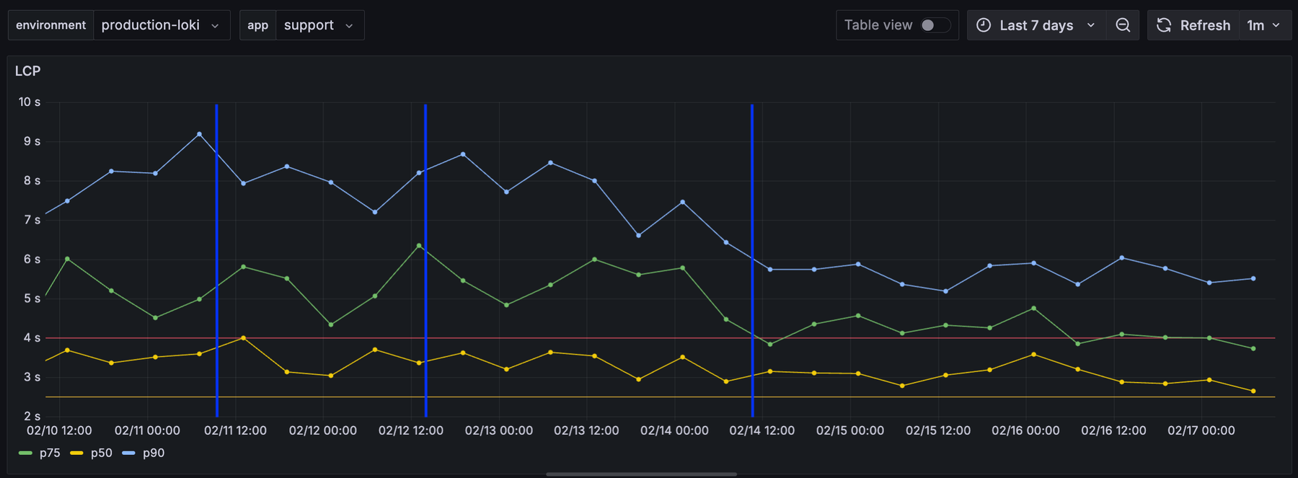This screenshot has height=478, width=1298.
Task: Click the 'Table view' label text
Action: point(878,25)
